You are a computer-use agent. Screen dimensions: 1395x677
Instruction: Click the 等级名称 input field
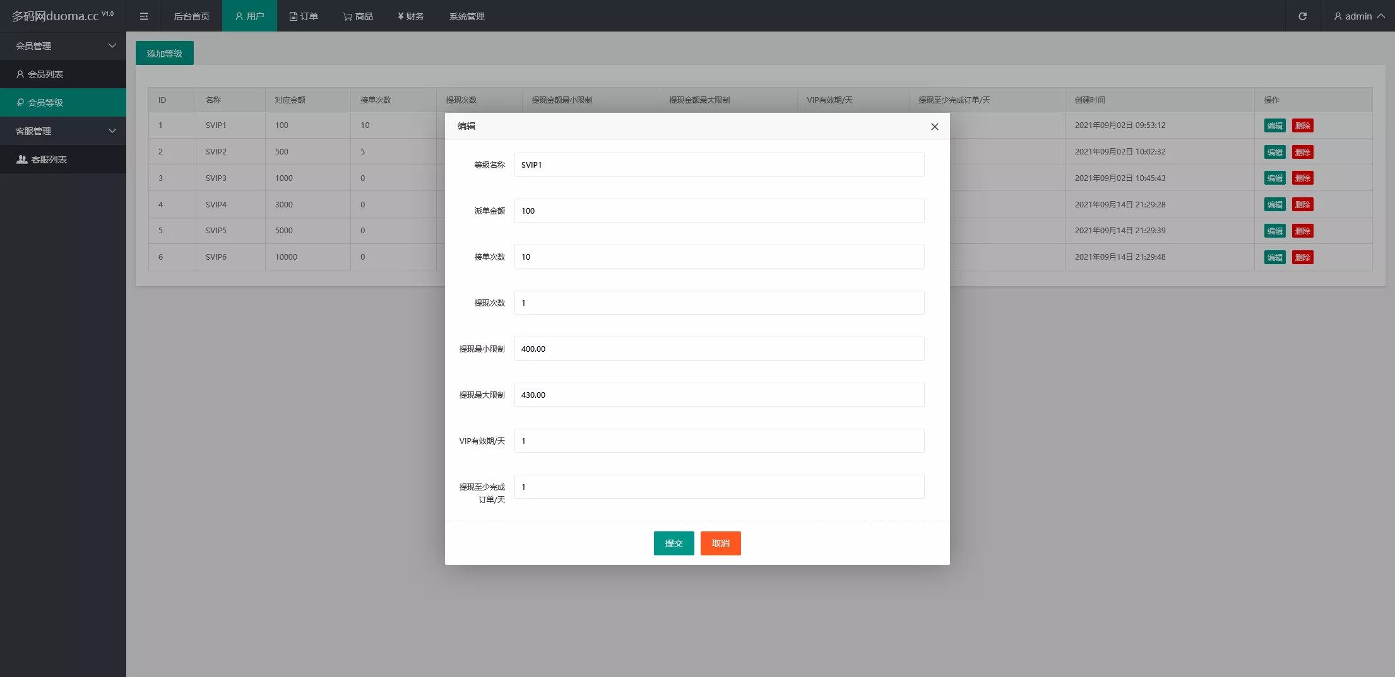(719, 165)
